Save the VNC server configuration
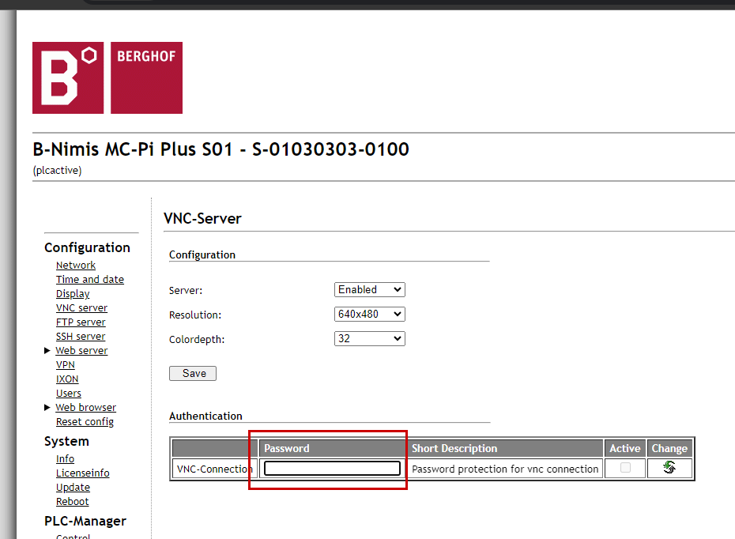The height and width of the screenshot is (539, 735). tap(193, 374)
